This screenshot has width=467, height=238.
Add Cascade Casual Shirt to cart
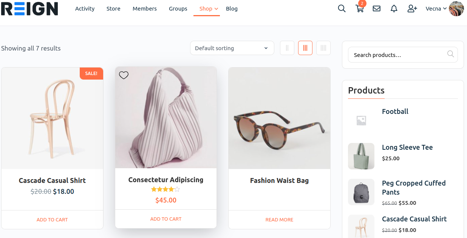(x=52, y=220)
